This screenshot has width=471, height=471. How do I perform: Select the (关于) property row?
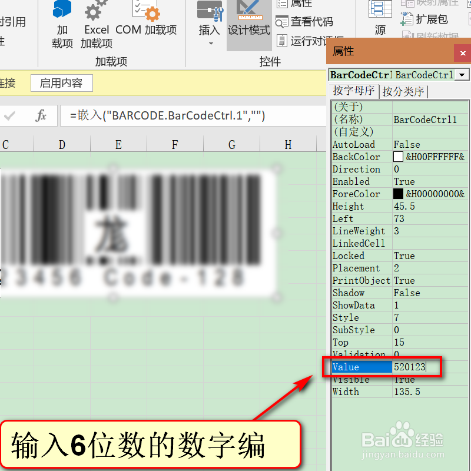click(400, 107)
